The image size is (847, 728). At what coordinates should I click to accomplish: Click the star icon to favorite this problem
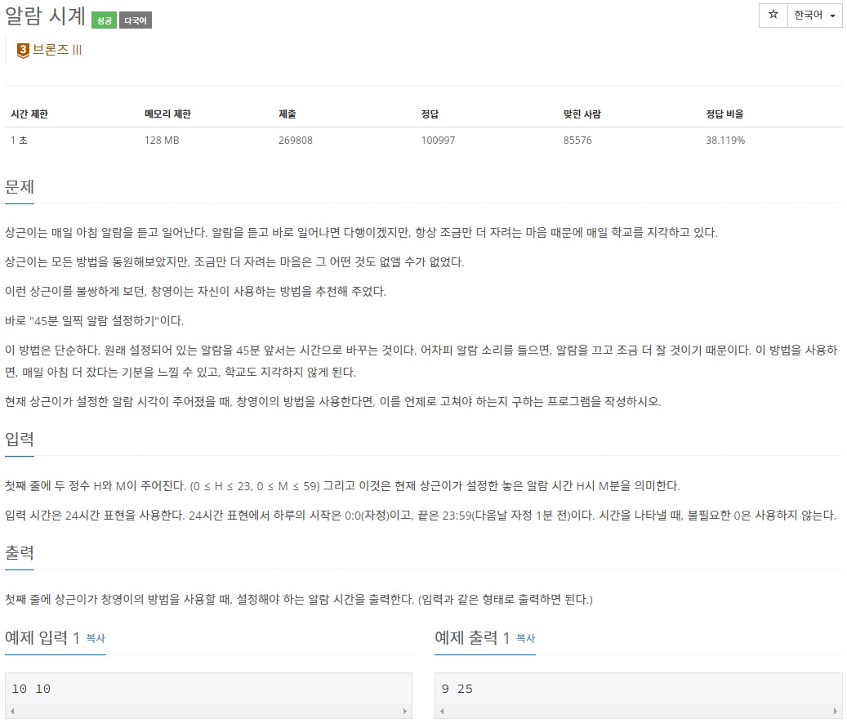pyautogui.click(x=772, y=16)
